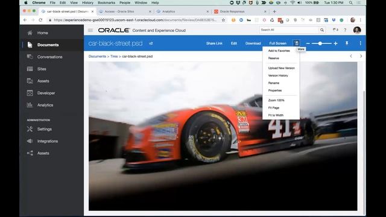Viewport: 386px width, 217px height.
Task: Choose Add to Favorites from menu
Action: pos(279,51)
